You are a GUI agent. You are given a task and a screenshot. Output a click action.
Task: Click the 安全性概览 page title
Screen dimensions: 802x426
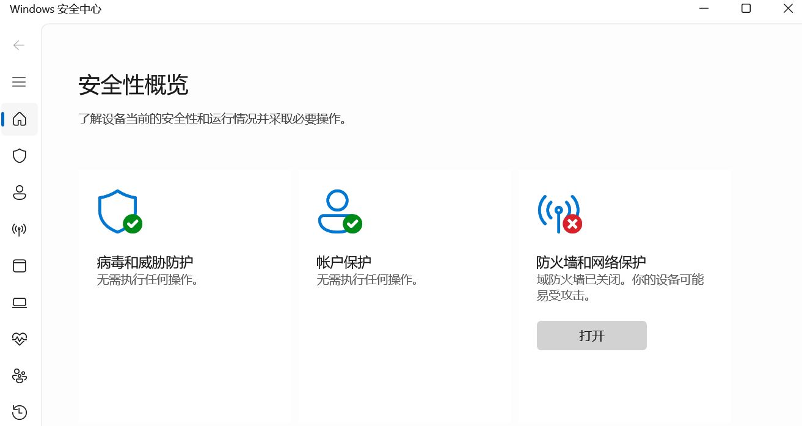click(133, 85)
